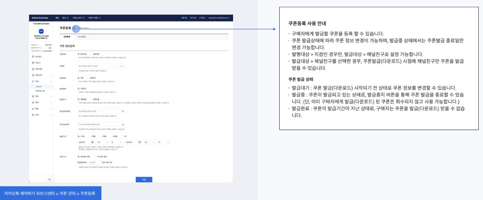This screenshot has height=200, width=483.
Task: Open the start time 시간 dropdown
Action: (103, 142)
